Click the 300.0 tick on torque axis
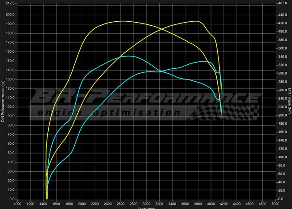Image resolution: width=292 pixels, height=209 pixels. [282, 73]
